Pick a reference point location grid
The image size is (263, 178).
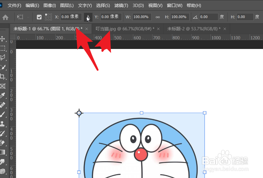48,17
